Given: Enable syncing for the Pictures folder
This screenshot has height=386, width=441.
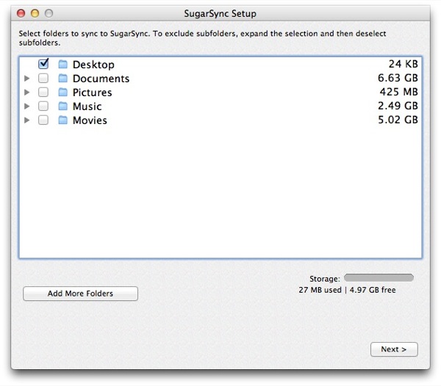Looking at the screenshot, I should coord(43,92).
